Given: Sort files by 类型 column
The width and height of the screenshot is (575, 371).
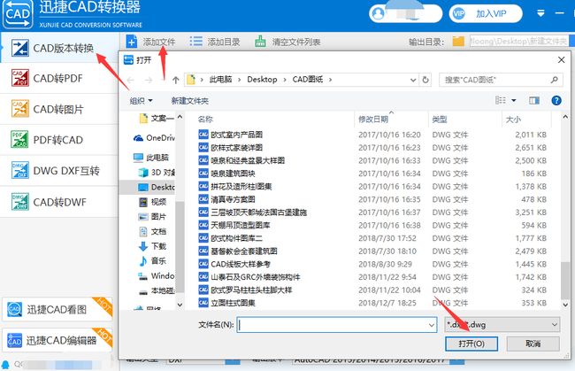Looking at the screenshot, I should pyautogui.click(x=440, y=120).
